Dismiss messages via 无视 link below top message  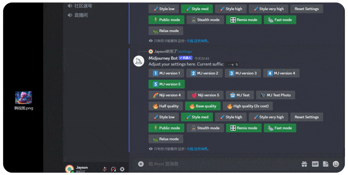tap(197, 41)
